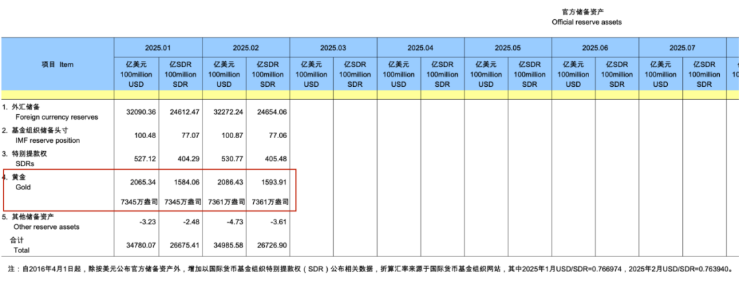Click the value 100.48

(x=144, y=135)
